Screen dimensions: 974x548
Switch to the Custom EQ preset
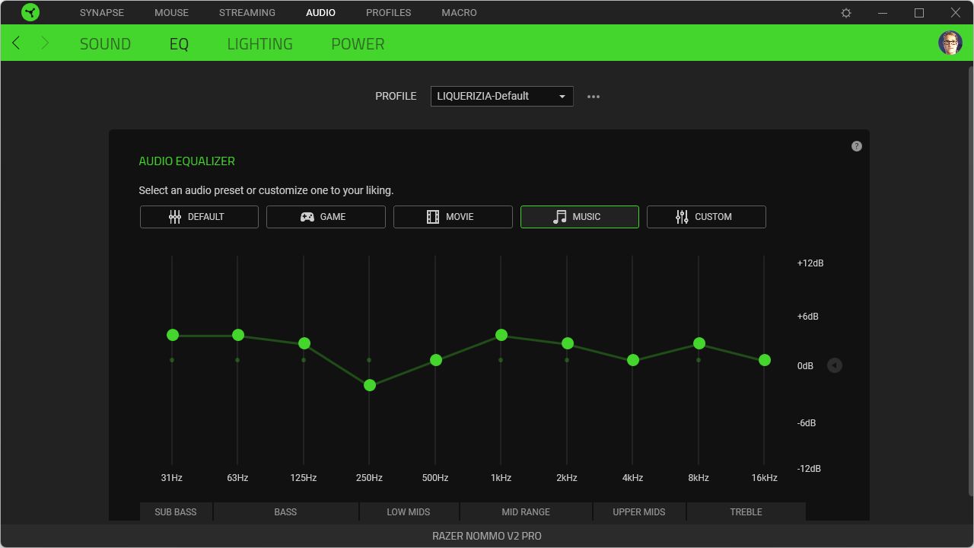(x=706, y=217)
